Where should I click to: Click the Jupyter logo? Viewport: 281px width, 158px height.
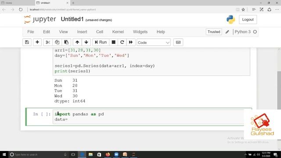pyautogui.click(x=40, y=19)
